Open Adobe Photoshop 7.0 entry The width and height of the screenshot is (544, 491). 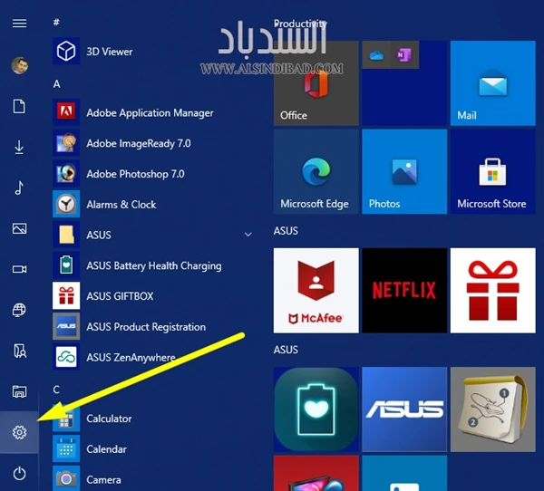click(x=134, y=174)
